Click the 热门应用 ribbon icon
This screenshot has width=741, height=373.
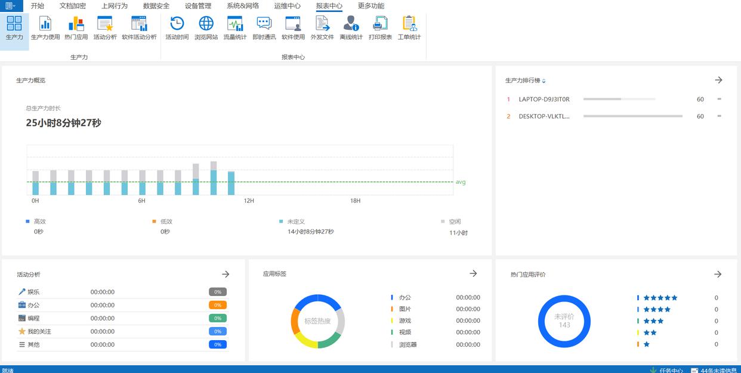(76, 28)
